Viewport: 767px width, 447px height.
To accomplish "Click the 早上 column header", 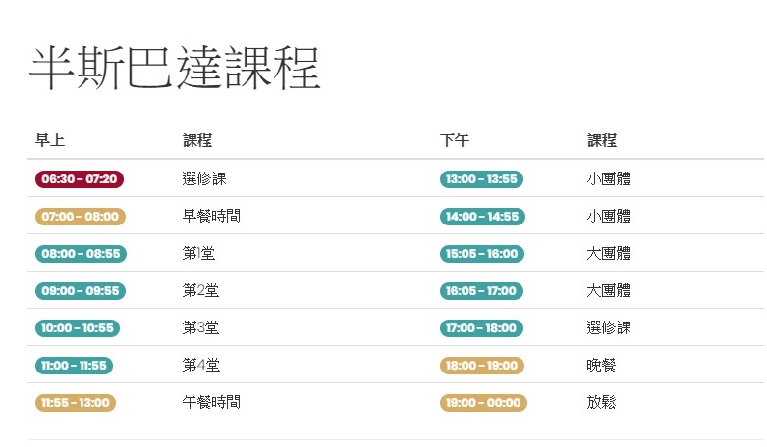I will [x=50, y=140].
